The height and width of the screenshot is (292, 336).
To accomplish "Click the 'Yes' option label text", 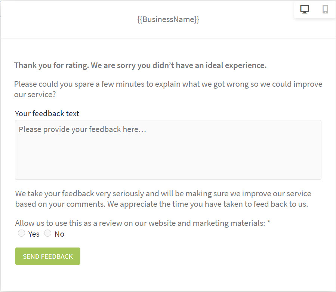I will (34, 234).
